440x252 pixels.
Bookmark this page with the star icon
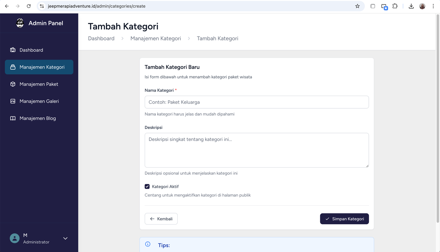[357, 6]
